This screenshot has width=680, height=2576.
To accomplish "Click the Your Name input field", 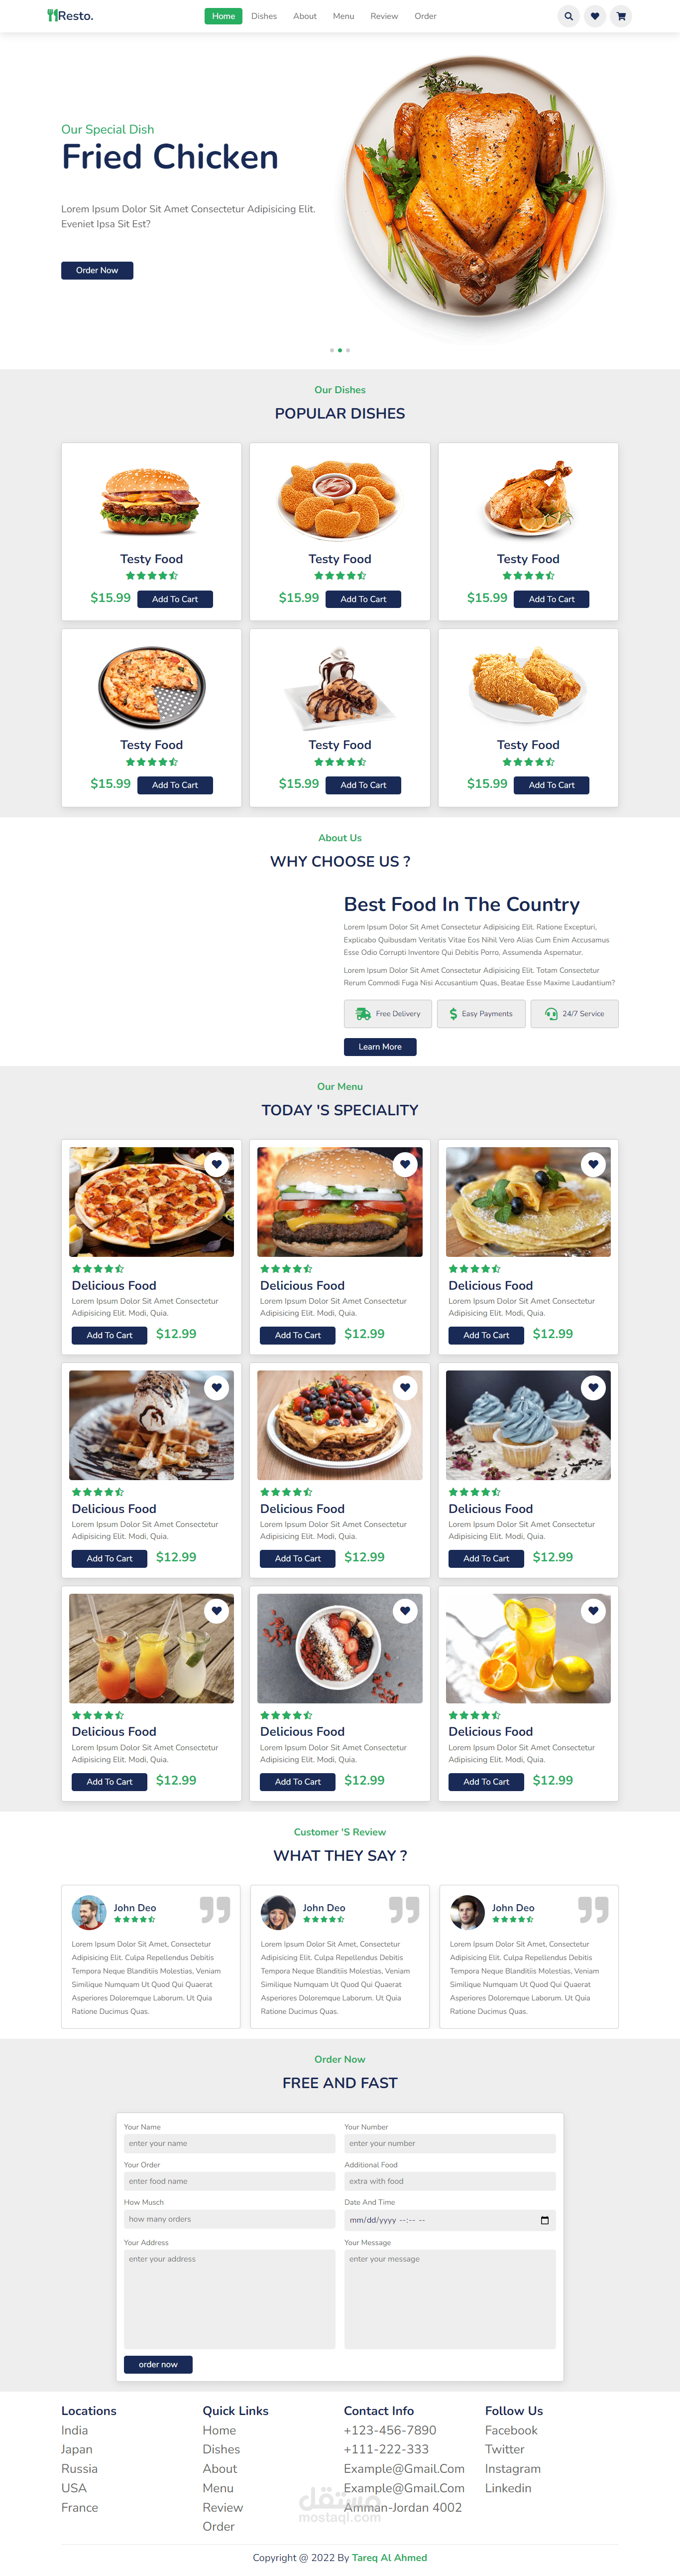I will pyautogui.click(x=229, y=2143).
